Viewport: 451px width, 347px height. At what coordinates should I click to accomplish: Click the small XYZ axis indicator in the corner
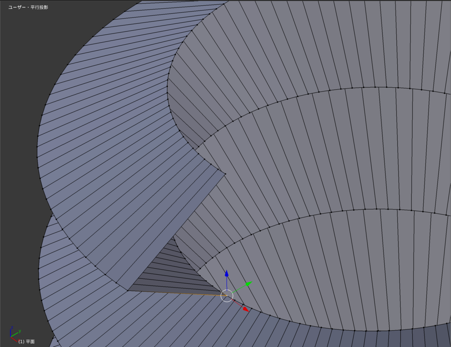click(x=15, y=334)
